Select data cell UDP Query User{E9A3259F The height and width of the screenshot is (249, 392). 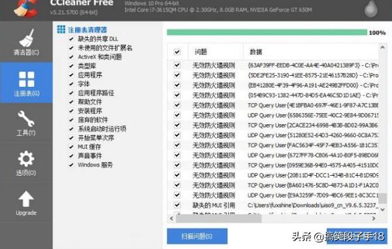(x=313, y=195)
